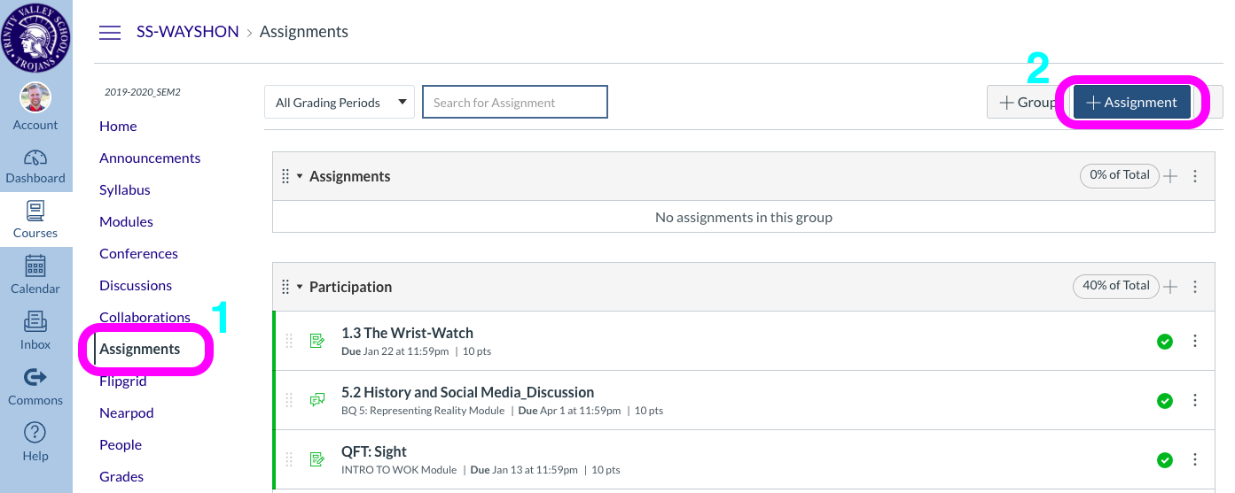Open Grades in course menu

(121, 477)
